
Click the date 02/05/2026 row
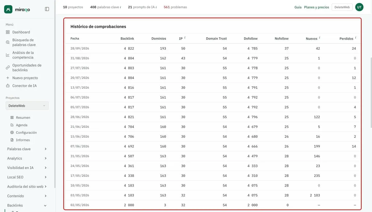(213, 205)
